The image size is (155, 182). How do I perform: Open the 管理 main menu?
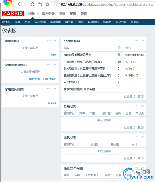click(x=84, y=14)
